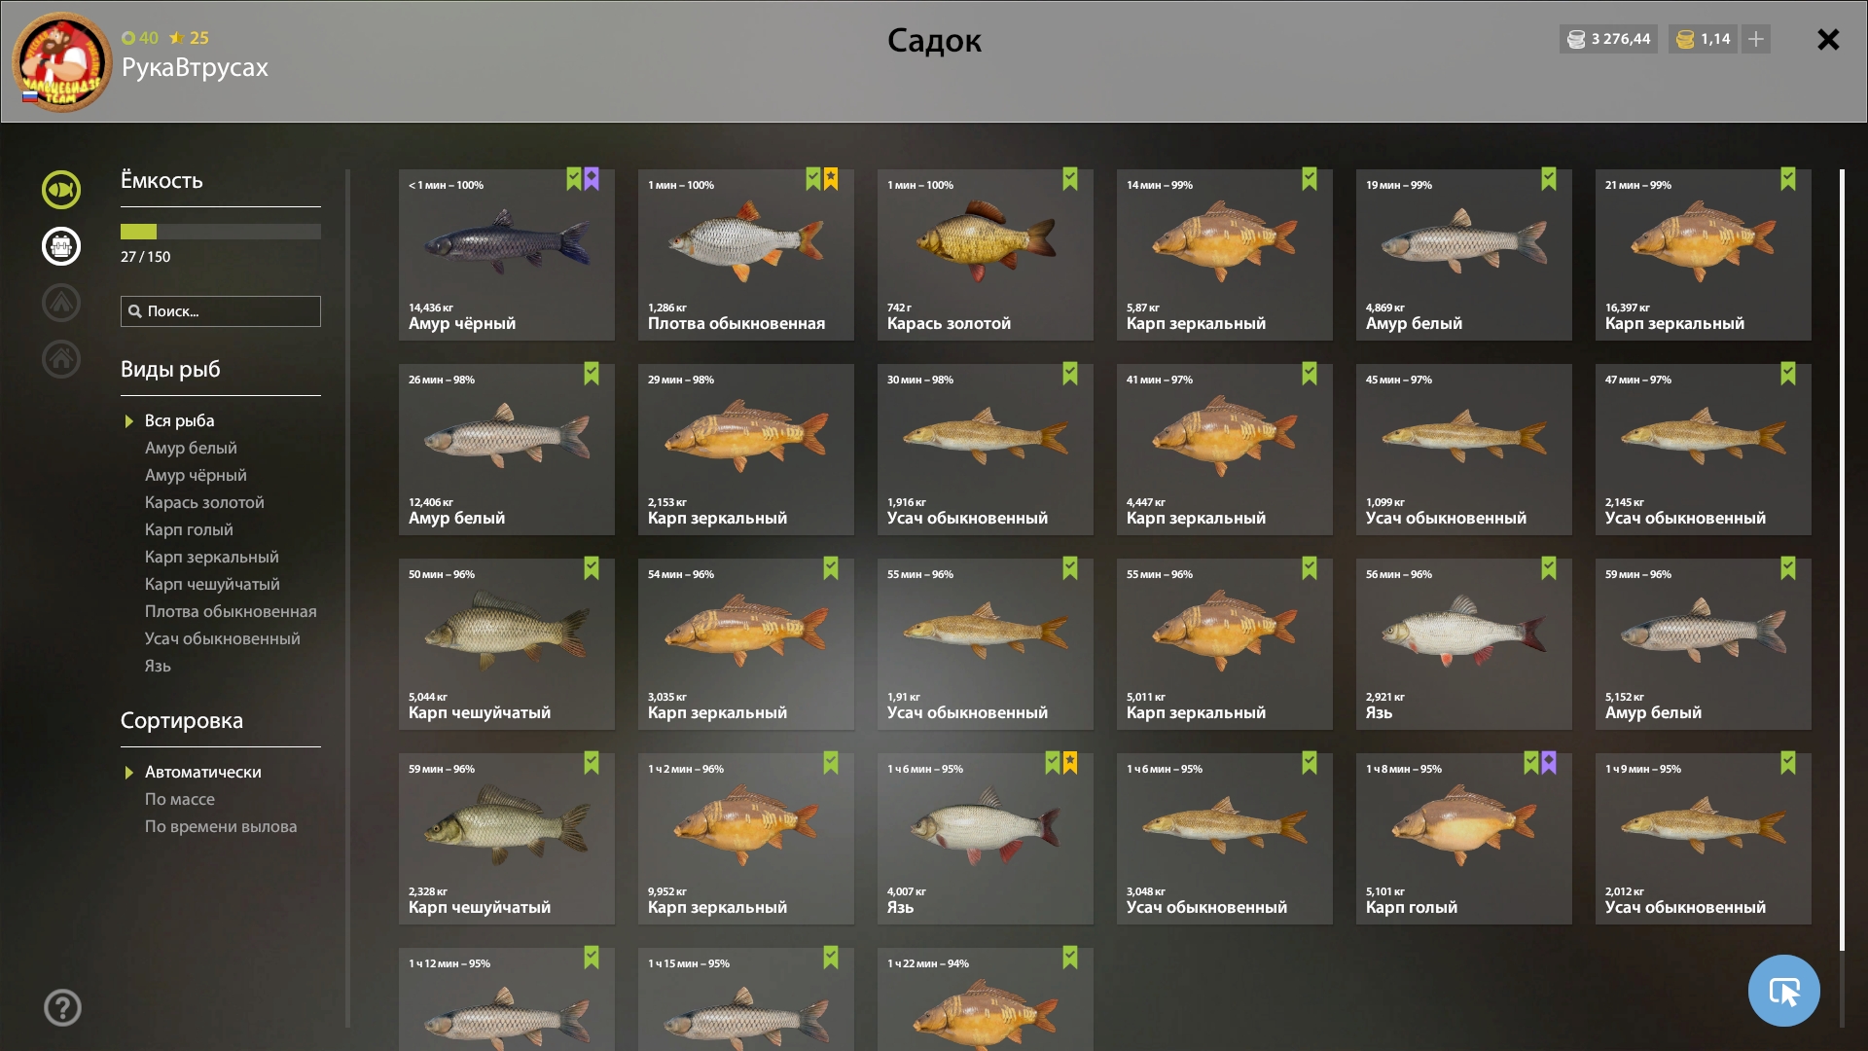Image resolution: width=1868 pixels, height=1051 pixels.
Task: Choose Автоматически sorting option
Action: [203, 772]
